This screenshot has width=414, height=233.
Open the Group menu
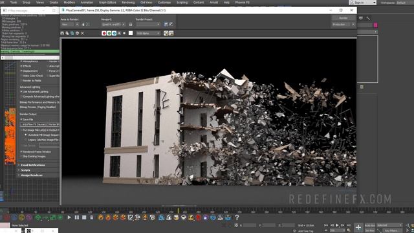click(x=26, y=3)
